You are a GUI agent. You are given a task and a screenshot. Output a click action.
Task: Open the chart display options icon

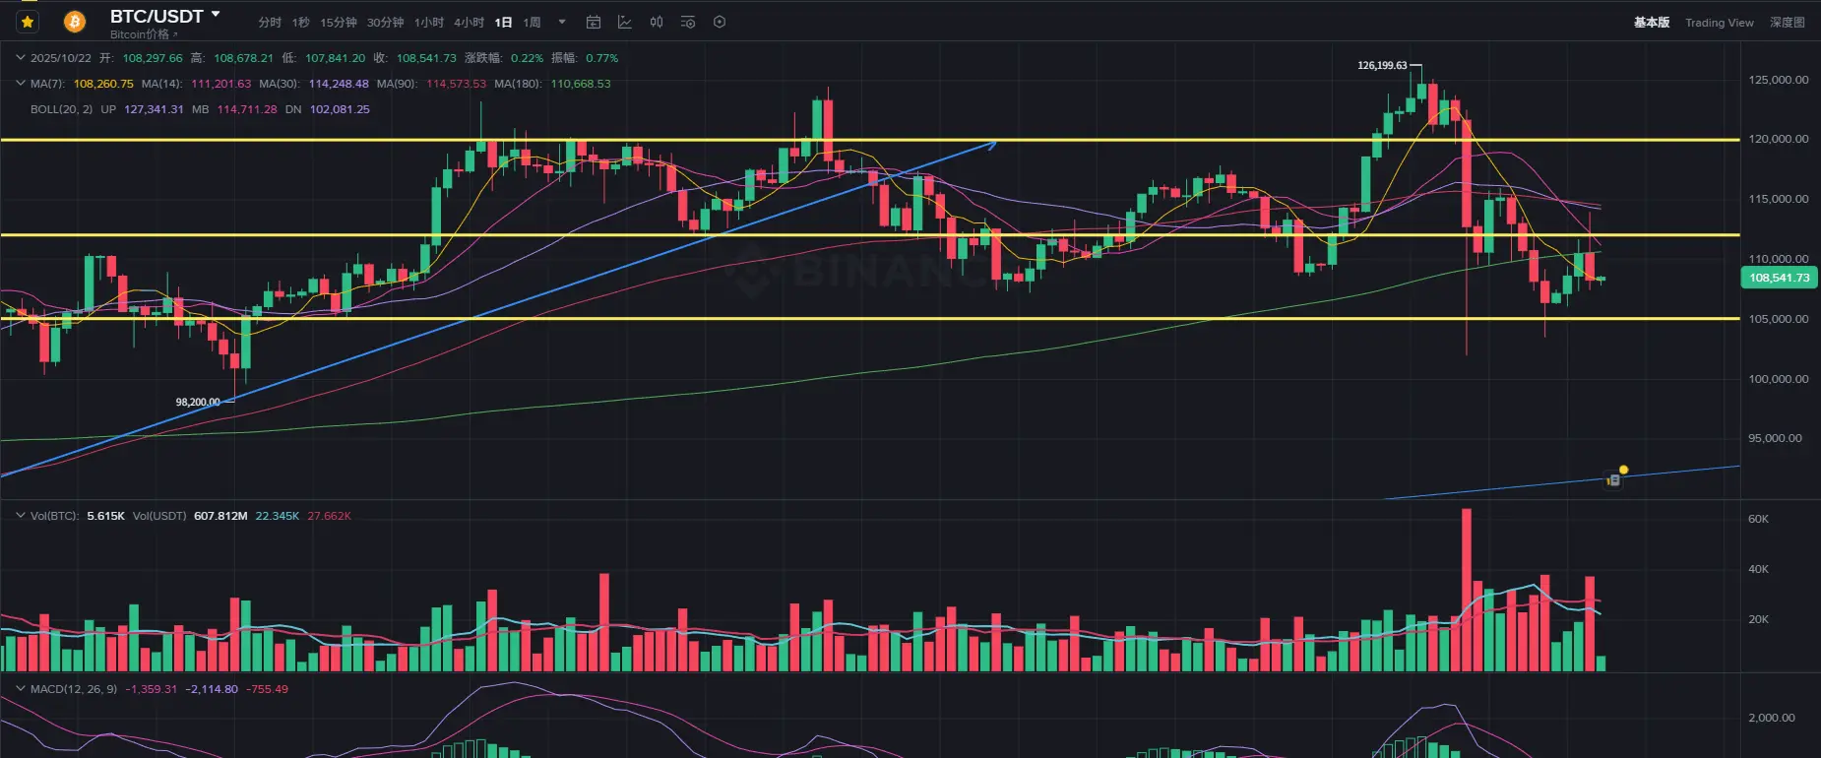pyautogui.click(x=688, y=22)
